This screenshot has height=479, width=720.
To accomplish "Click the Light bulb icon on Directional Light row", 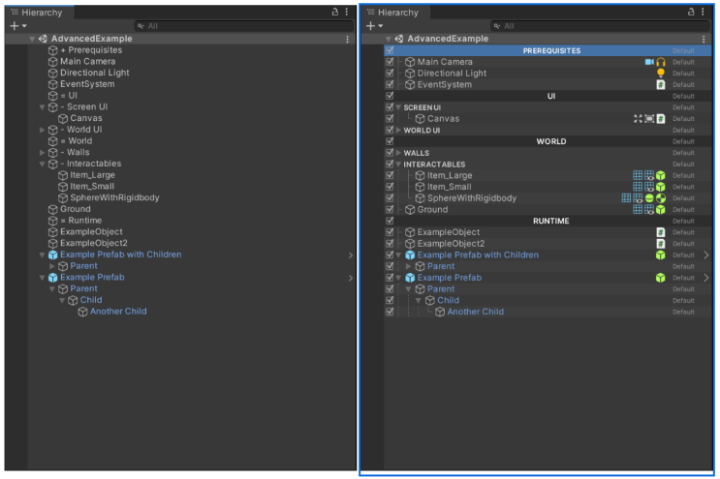I will 661,73.
